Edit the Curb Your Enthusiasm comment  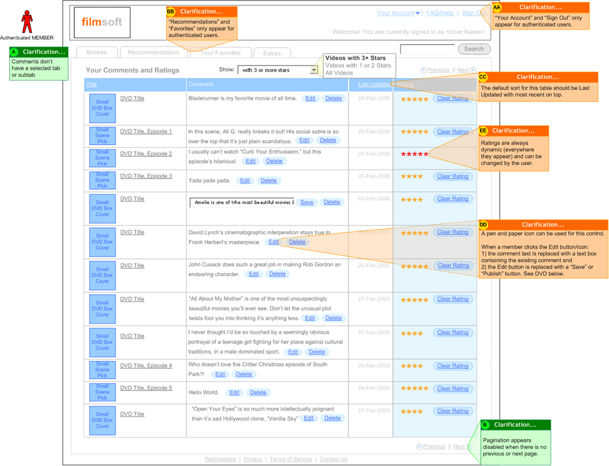click(251, 161)
